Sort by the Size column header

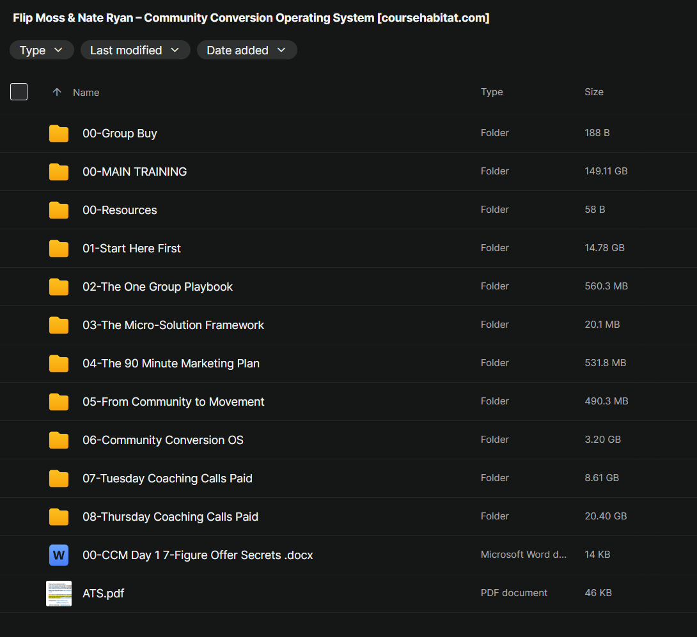594,92
